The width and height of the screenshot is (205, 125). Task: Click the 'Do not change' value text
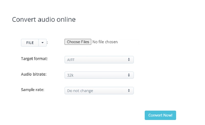click(x=80, y=91)
